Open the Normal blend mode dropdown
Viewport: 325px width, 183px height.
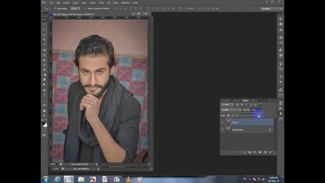pyautogui.click(x=231, y=110)
